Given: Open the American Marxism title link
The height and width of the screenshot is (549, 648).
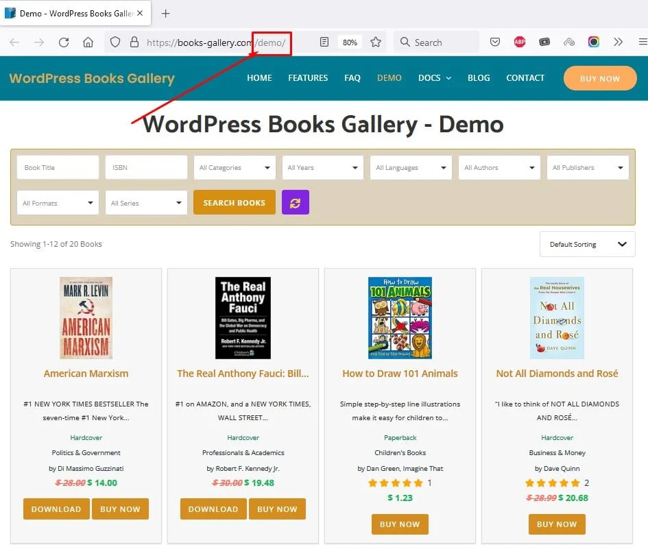Looking at the screenshot, I should [x=86, y=374].
